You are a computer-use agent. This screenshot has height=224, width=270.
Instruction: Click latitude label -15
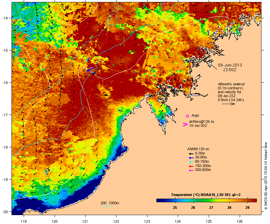[5, 50]
